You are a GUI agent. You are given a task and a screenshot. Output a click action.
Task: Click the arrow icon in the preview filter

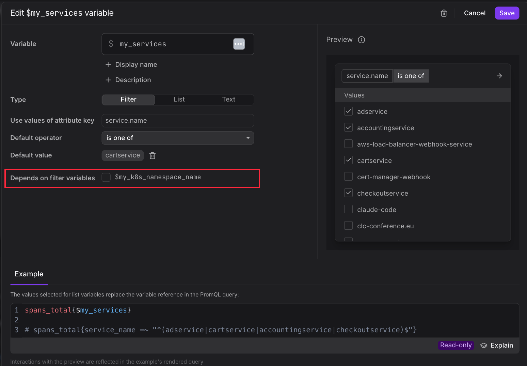click(499, 76)
